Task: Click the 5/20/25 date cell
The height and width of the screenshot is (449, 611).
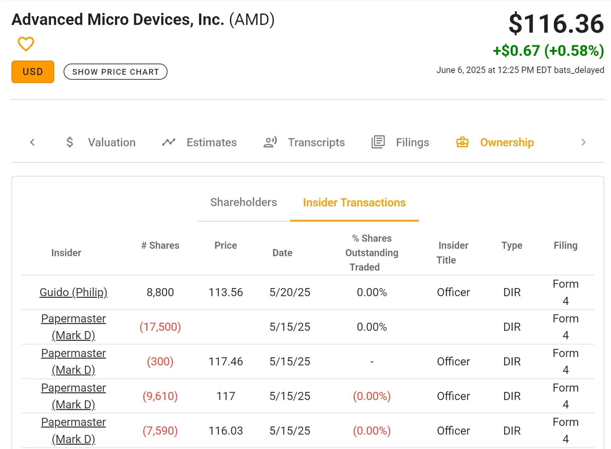Action: [x=290, y=292]
